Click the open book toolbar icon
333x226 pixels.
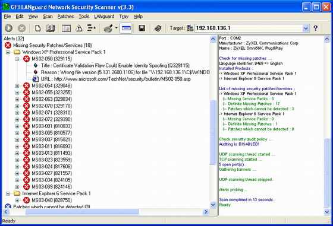coord(51,28)
